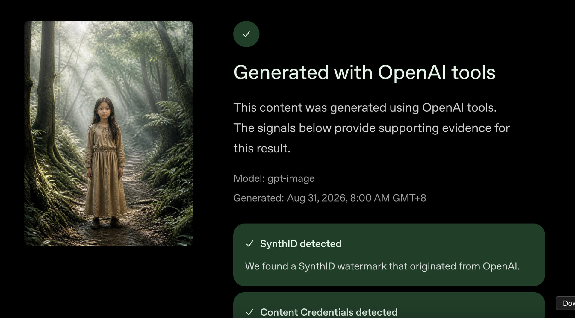
Task: Expand the Content Credentials detected panel title
Action: [329, 312]
